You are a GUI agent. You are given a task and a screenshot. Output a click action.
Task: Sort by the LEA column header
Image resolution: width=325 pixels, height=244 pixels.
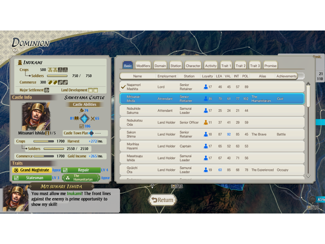pos(219,76)
